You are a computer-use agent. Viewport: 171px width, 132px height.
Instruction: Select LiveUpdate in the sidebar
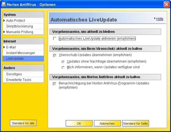[x=23, y=59]
